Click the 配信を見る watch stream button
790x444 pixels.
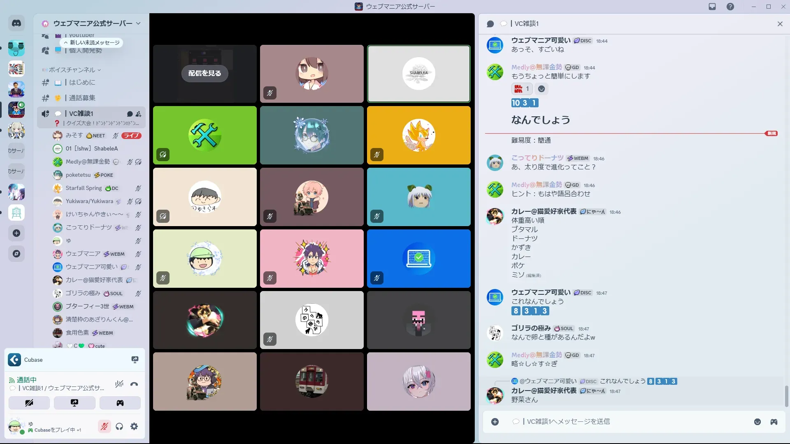tap(204, 73)
